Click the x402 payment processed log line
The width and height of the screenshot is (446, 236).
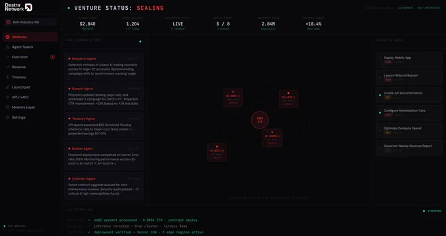[x=146, y=220]
